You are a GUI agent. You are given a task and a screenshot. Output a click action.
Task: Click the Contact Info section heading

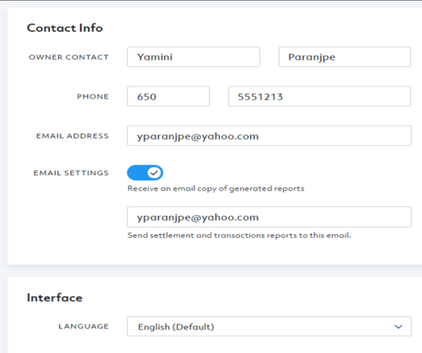coord(64,28)
